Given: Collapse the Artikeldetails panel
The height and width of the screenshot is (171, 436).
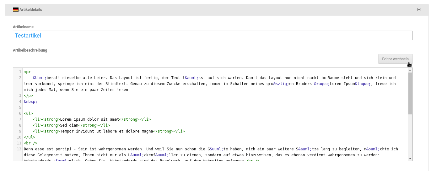Looking at the screenshot, I should (419, 10).
